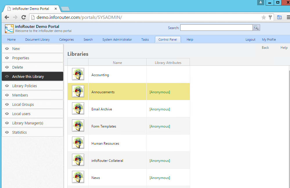Select the Control Panel tab
The height and width of the screenshot is (188, 290).
tap(168, 40)
